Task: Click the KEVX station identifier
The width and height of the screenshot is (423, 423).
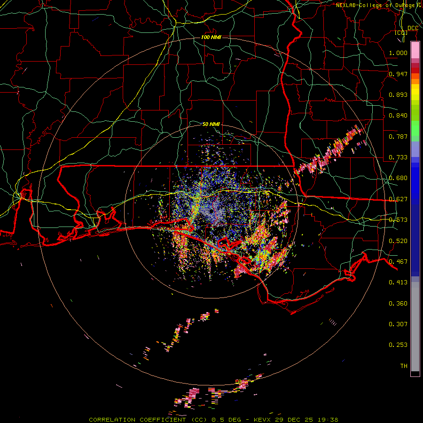Action: tap(263, 420)
